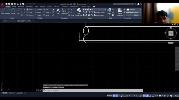Image resolution: width=179 pixels, height=100 pixels.
Task: Switch to the Layout1 tab
Action: click(x=12, y=93)
